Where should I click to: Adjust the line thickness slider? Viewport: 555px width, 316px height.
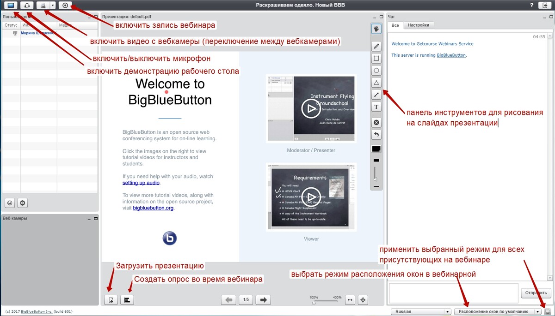point(376,173)
